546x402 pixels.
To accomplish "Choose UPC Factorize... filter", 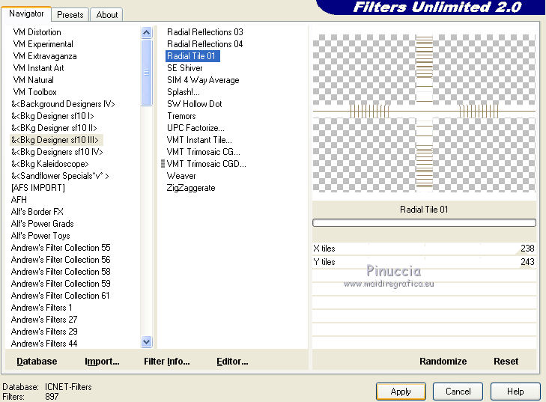I will (x=195, y=128).
